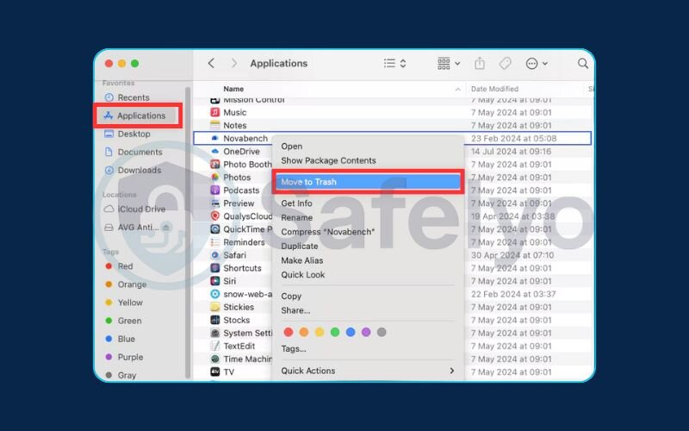Apply the purple color tag swatch
The height and width of the screenshot is (431, 689).
pyautogui.click(x=366, y=332)
